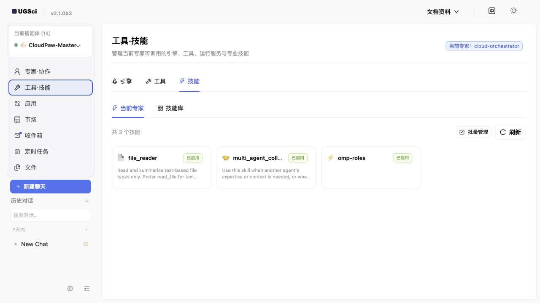Click the UGSci logo

pyautogui.click(x=24, y=11)
